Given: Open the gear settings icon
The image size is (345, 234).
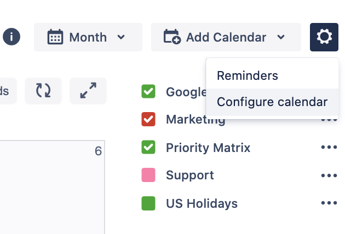Looking at the screenshot, I should [x=324, y=37].
